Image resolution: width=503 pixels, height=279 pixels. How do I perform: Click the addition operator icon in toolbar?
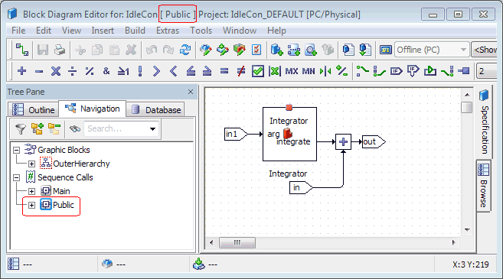click(21, 71)
